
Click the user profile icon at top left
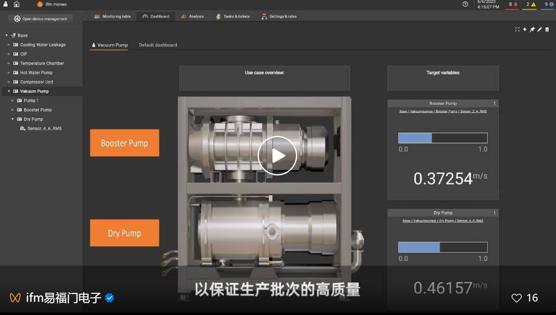[6, 4]
